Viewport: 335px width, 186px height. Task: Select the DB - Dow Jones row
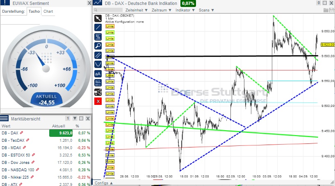46,162
